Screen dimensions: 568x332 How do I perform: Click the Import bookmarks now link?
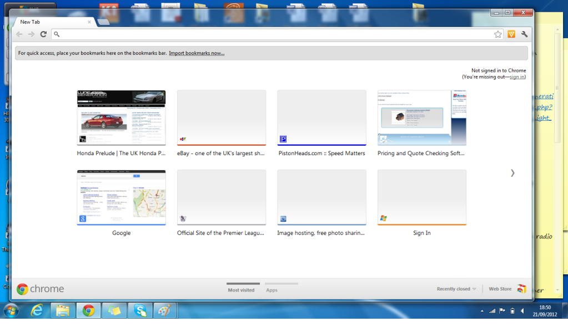pos(197,53)
